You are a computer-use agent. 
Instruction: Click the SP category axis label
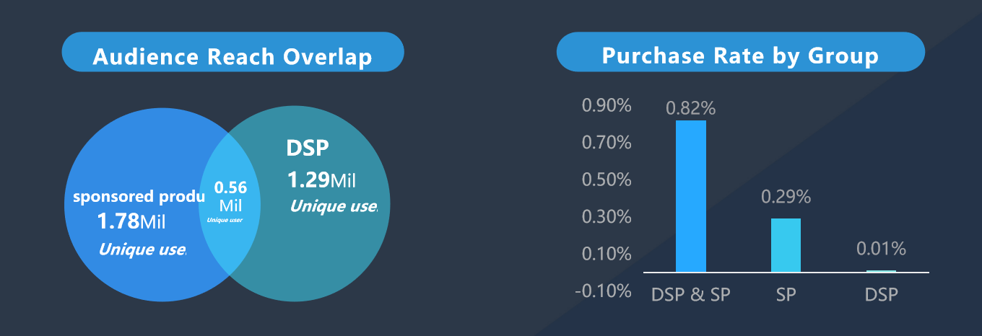click(x=786, y=295)
